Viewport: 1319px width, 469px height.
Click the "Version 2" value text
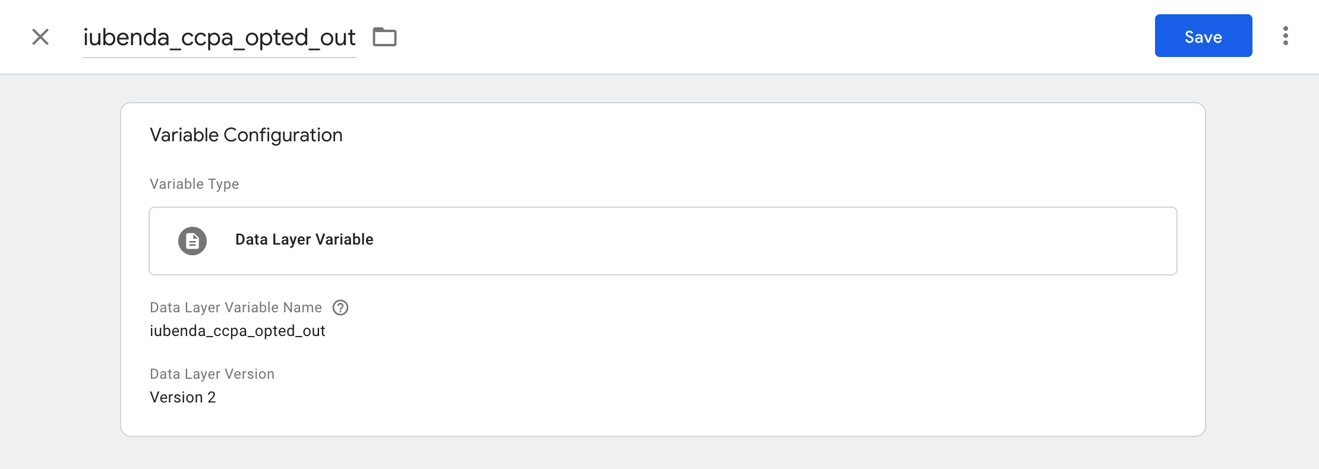point(182,398)
